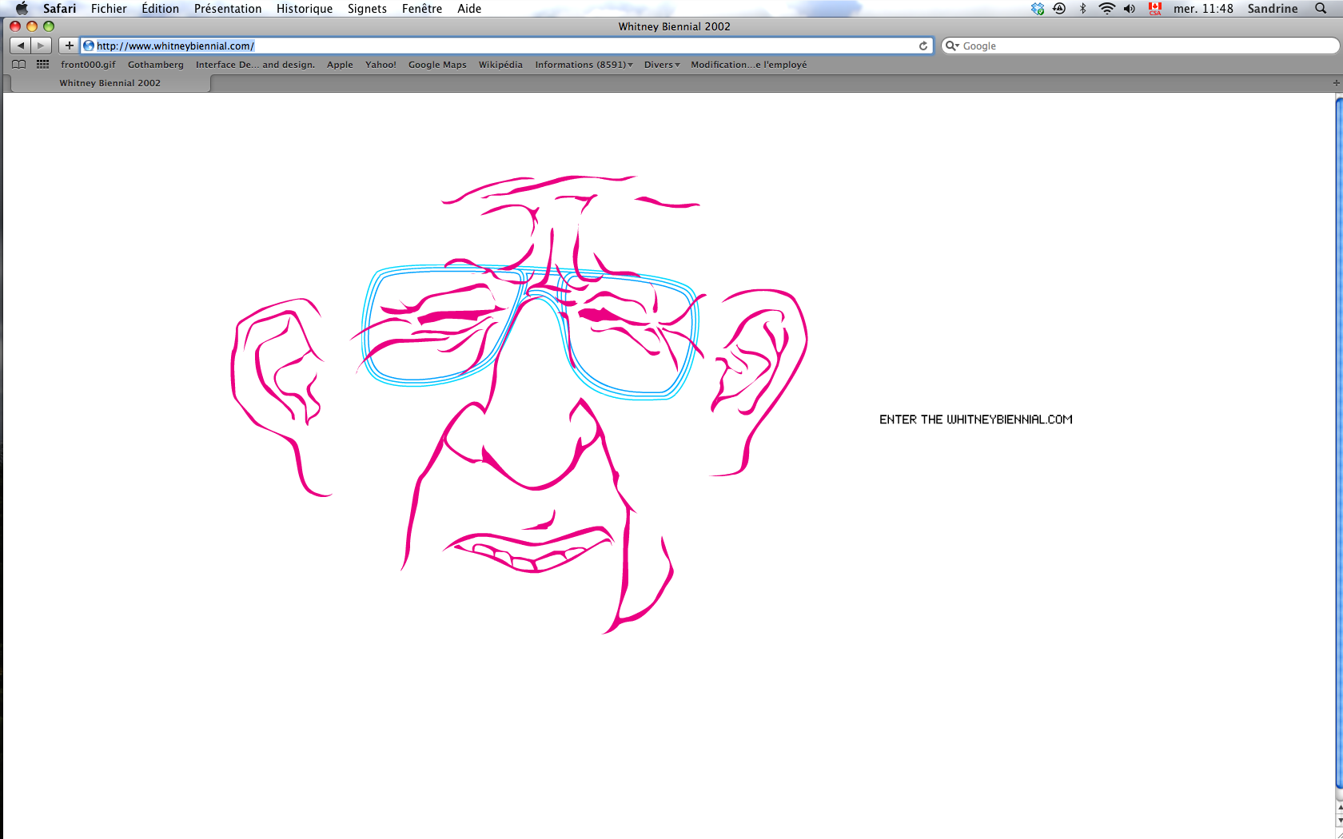Open the Historique menu
The height and width of the screenshot is (839, 1343).
pyautogui.click(x=305, y=8)
